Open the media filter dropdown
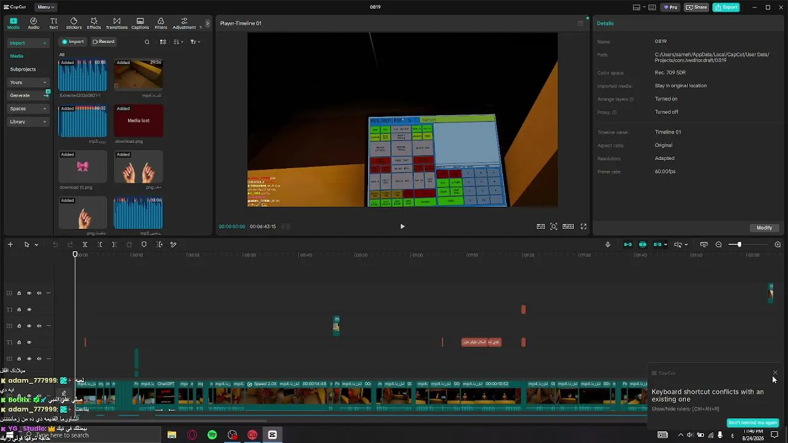Screen dimensions: 788x443 (195, 42)
